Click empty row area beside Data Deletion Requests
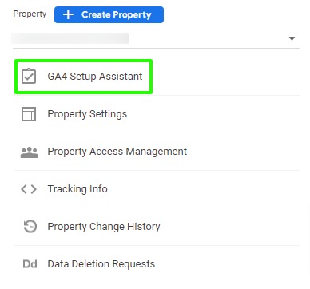310x289 pixels. [x=226, y=264]
